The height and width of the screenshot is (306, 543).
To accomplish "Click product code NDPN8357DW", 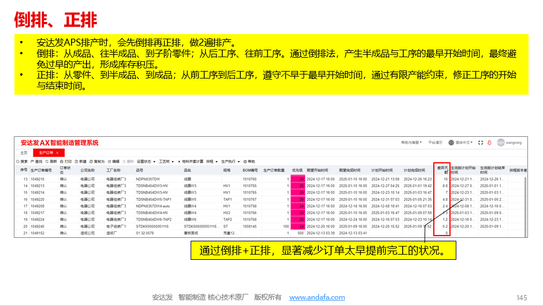I will 148,180.
